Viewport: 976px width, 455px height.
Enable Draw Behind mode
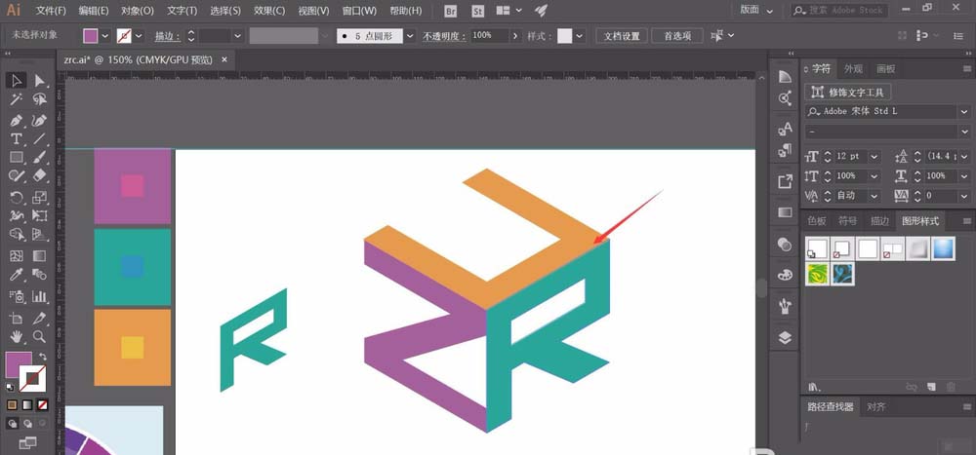[27, 423]
